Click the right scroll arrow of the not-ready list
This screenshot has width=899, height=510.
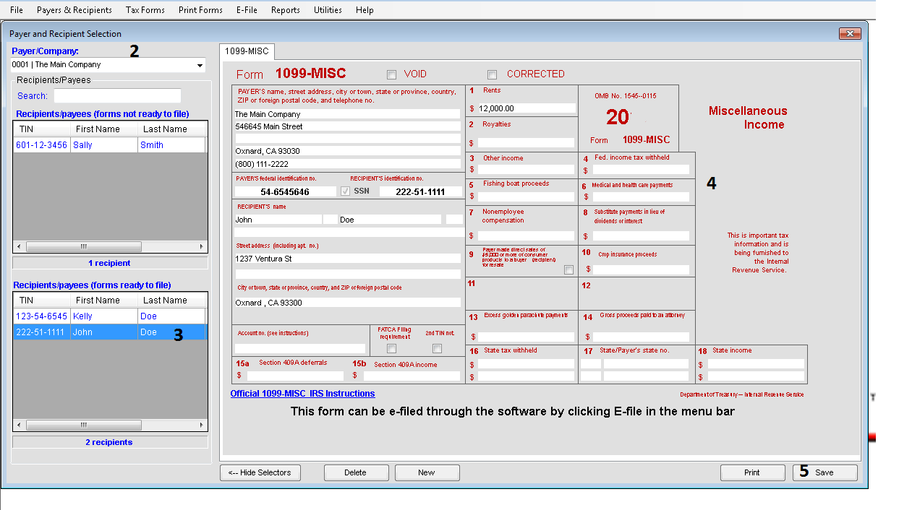click(x=202, y=246)
